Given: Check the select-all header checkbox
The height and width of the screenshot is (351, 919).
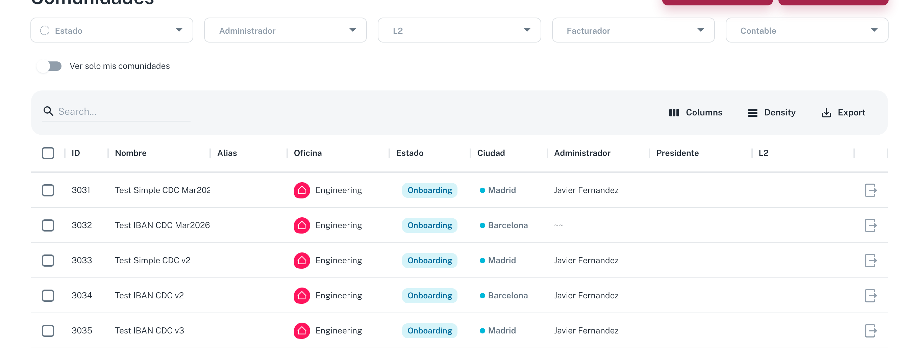Looking at the screenshot, I should (48, 153).
